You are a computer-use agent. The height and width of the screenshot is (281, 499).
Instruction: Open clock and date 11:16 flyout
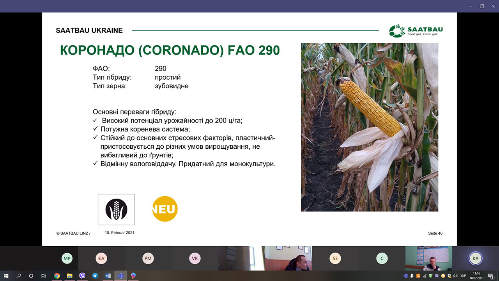476,276
